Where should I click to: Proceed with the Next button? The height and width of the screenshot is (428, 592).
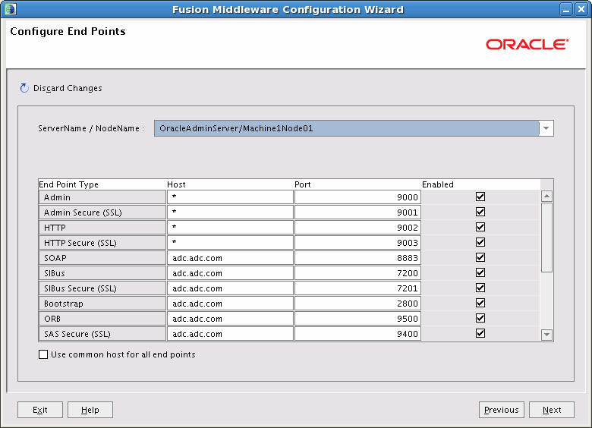(552, 410)
